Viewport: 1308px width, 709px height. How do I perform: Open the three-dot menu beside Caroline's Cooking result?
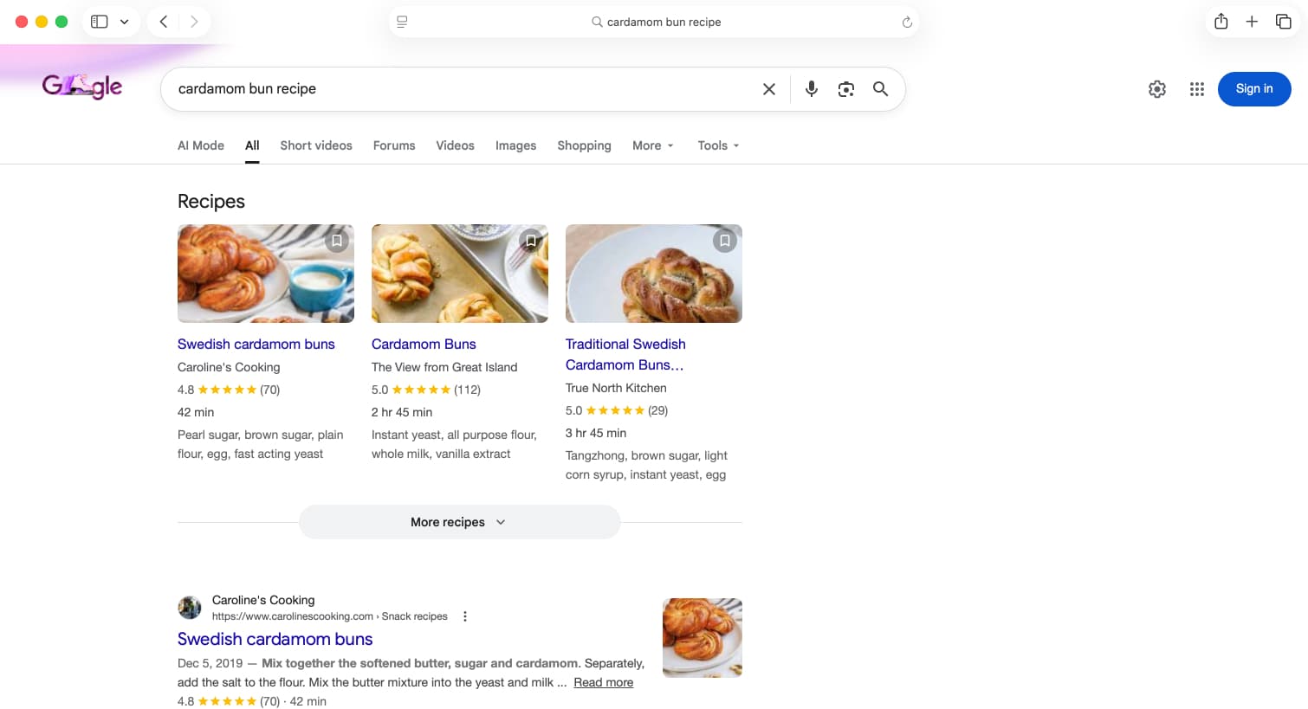(465, 616)
